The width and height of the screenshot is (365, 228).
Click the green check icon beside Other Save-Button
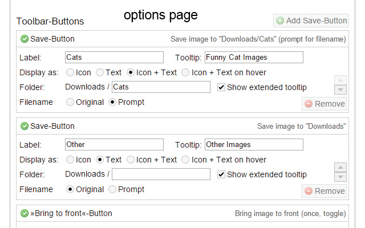pyautogui.click(x=25, y=126)
